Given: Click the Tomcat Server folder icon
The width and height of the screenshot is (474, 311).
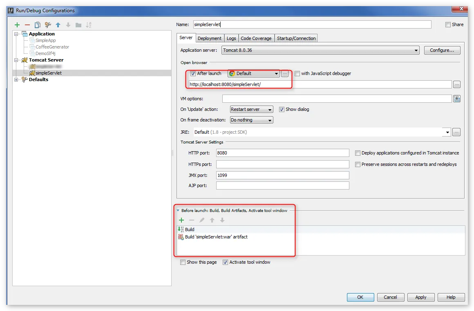Looking at the screenshot, I should click(x=25, y=60).
